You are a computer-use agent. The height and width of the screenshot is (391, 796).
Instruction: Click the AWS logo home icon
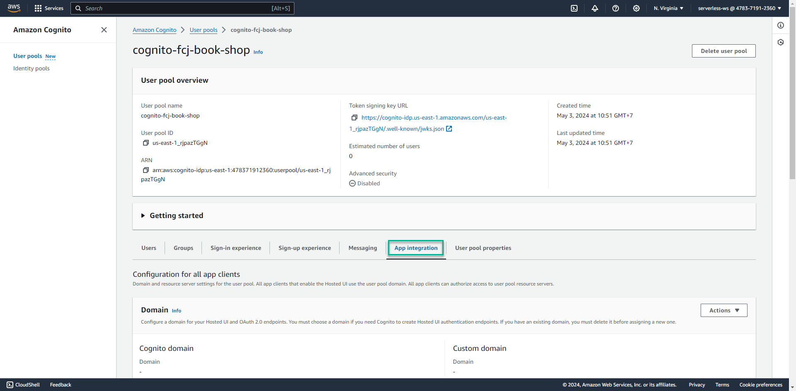pos(14,8)
